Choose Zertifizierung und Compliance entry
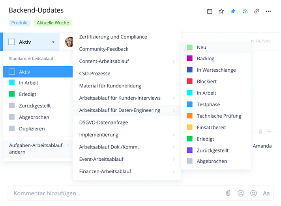This screenshot has height=206, width=281. click(113, 37)
